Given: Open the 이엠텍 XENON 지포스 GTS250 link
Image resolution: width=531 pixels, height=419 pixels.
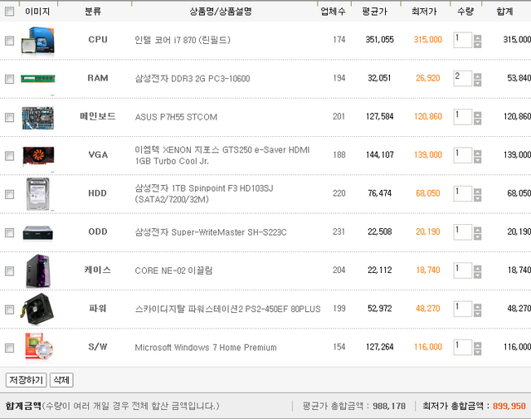Looking at the screenshot, I should pos(222,155).
